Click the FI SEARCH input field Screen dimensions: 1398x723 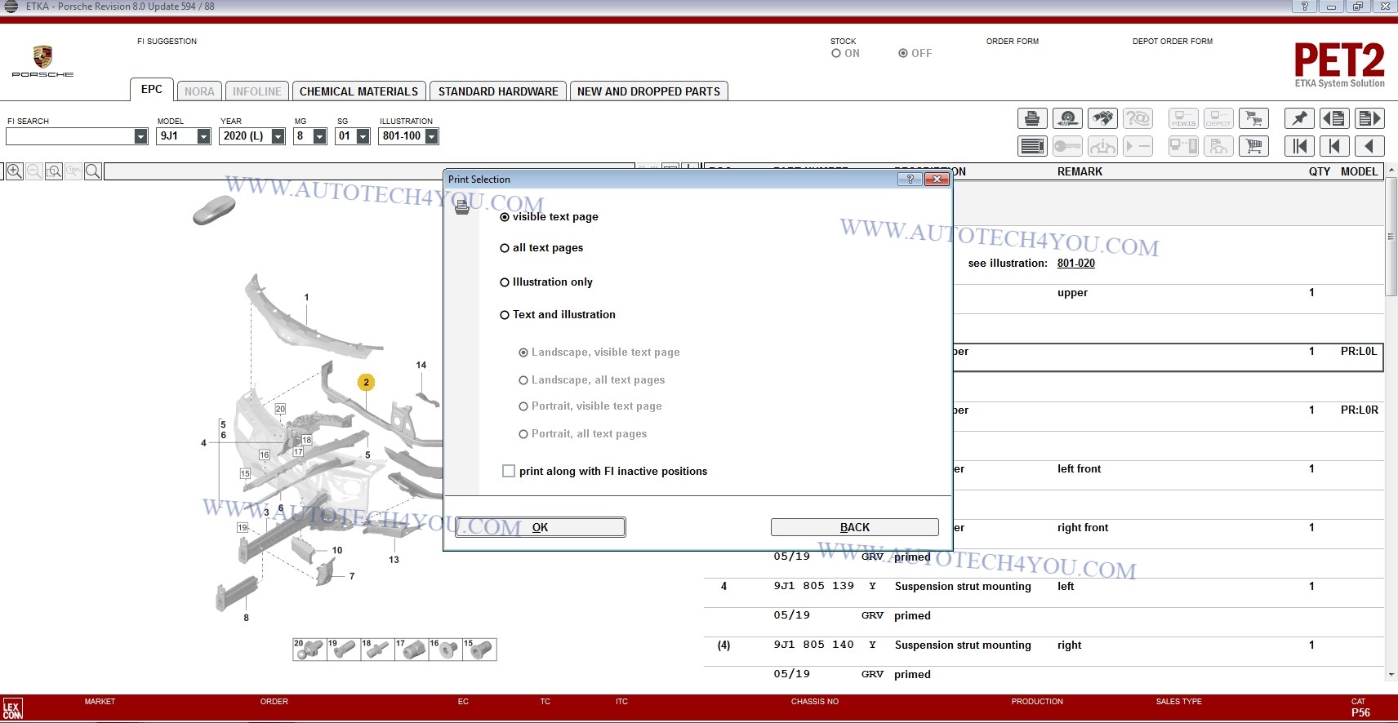(x=70, y=136)
